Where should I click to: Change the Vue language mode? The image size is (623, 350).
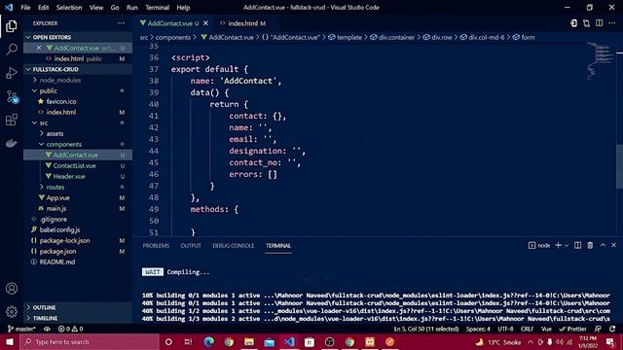[x=546, y=329]
